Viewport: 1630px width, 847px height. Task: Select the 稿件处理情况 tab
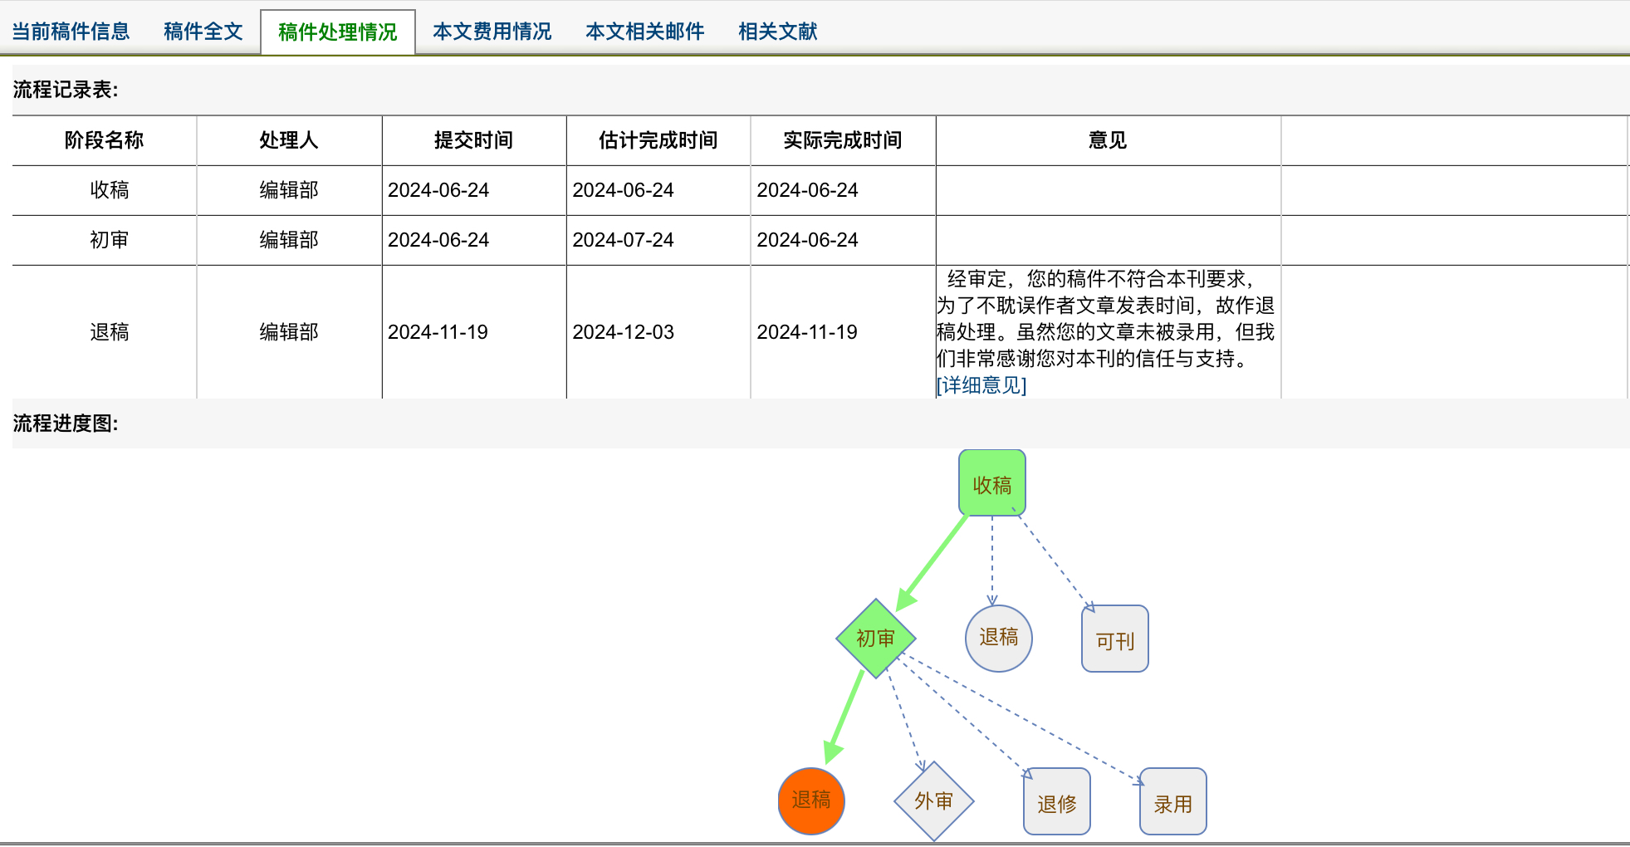[338, 32]
